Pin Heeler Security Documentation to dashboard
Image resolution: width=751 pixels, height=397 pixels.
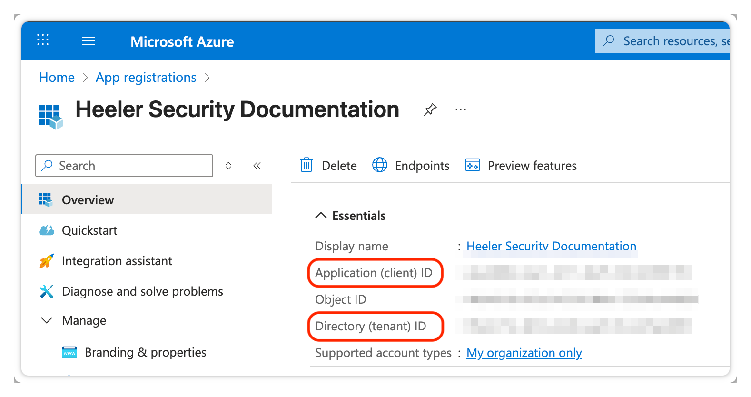click(x=430, y=109)
